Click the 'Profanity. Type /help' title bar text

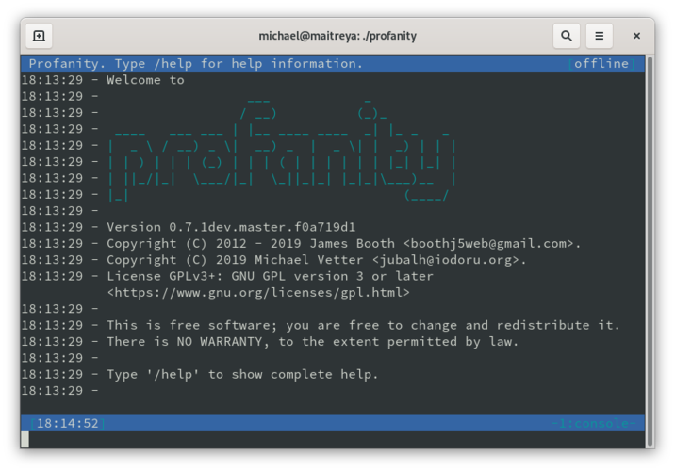tap(196, 64)
